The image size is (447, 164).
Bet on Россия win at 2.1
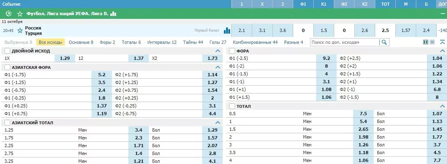coord(242,30)
